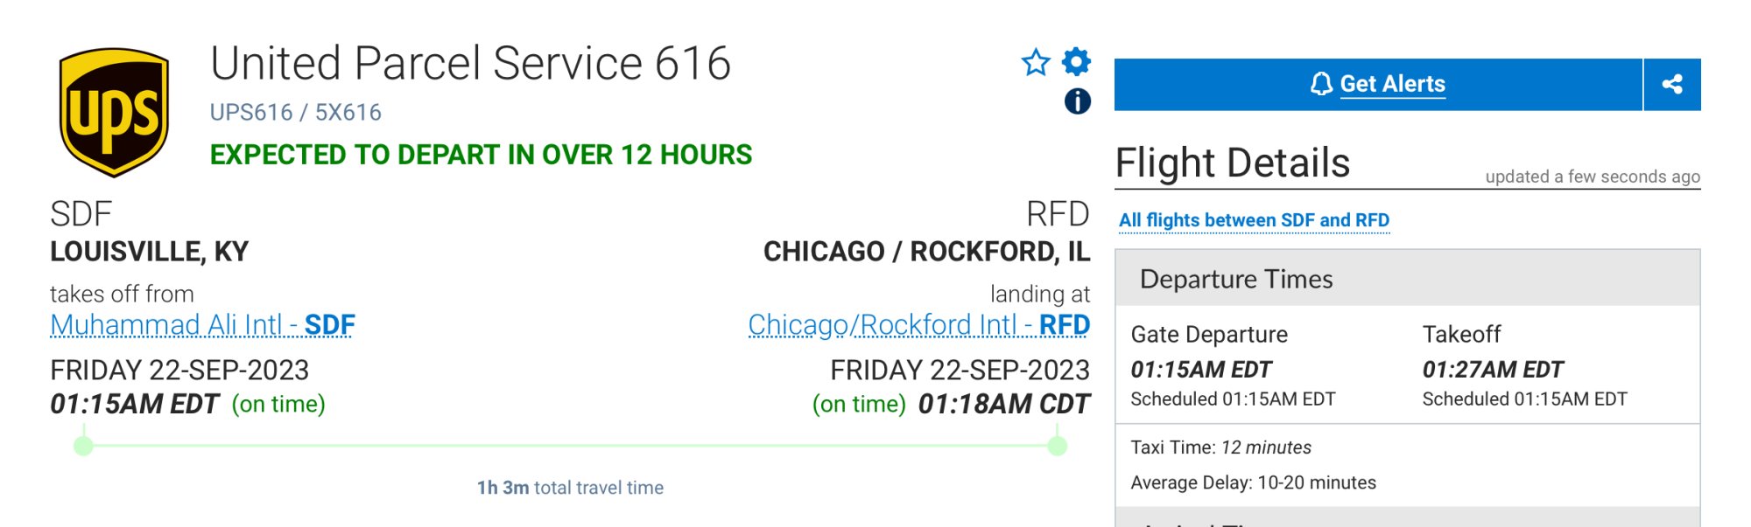Click the Gate Departure 01:15AM EDT time
The height and width of the screenshot is (527, 1751).
pyautogui.click(x=1200, y=370)
